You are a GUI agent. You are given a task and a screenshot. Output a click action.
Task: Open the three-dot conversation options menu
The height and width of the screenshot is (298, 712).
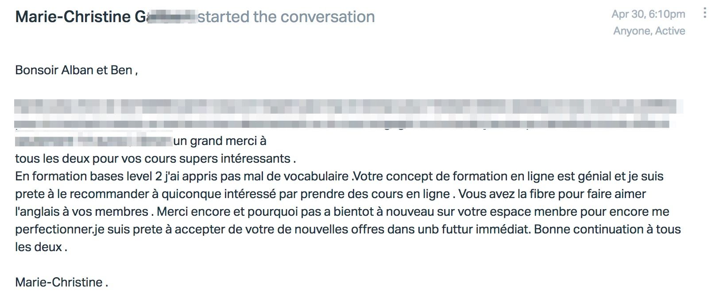[704, 13]
